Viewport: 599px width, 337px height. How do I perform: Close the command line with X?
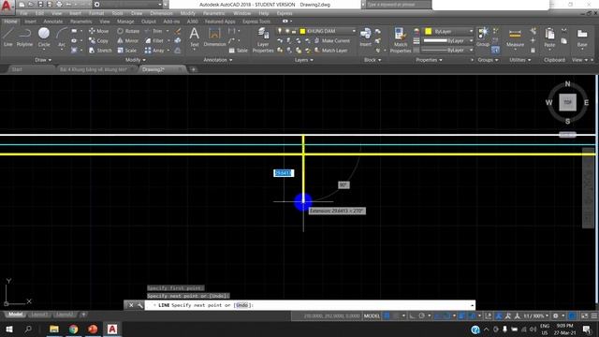click(131, 305)
